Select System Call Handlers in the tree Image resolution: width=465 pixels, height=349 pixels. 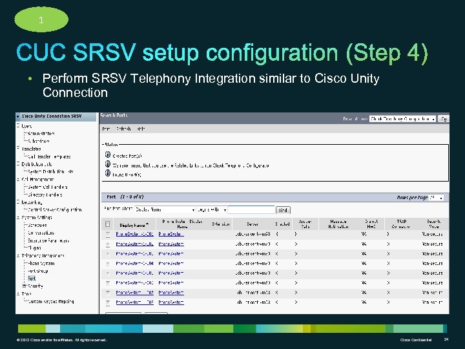point(47,187)
